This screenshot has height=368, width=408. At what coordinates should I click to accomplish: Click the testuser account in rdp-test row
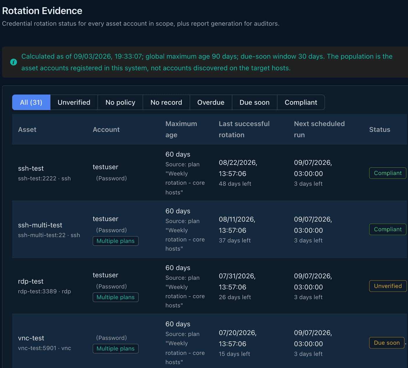click(x=105, y=275)
